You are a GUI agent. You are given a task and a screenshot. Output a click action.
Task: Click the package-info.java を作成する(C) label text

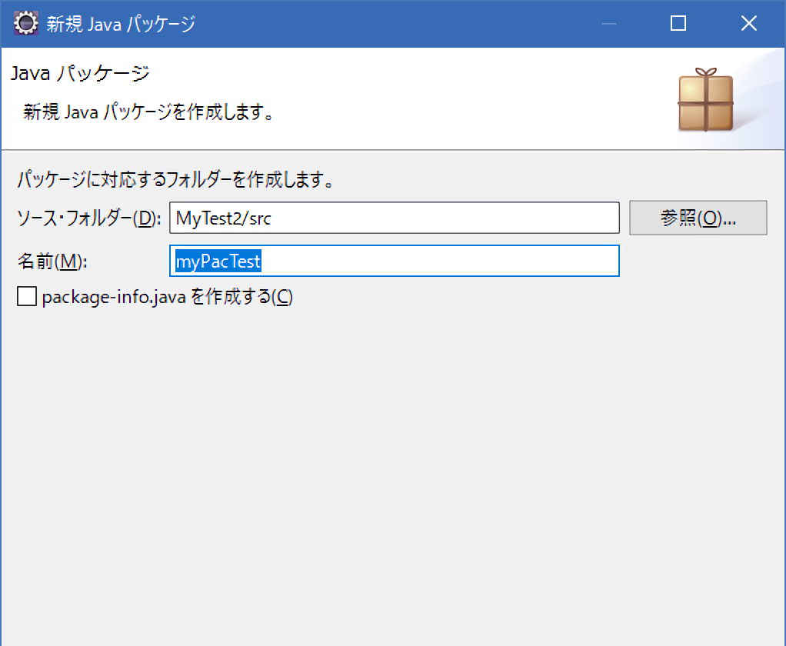coord(167,297)
